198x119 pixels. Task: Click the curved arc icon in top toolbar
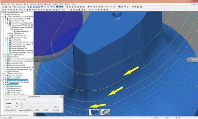(x=125, y=7)
